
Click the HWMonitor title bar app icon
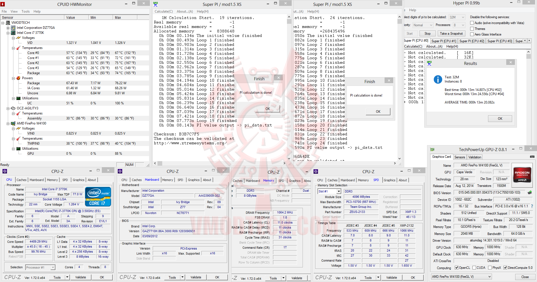point(3,4)
